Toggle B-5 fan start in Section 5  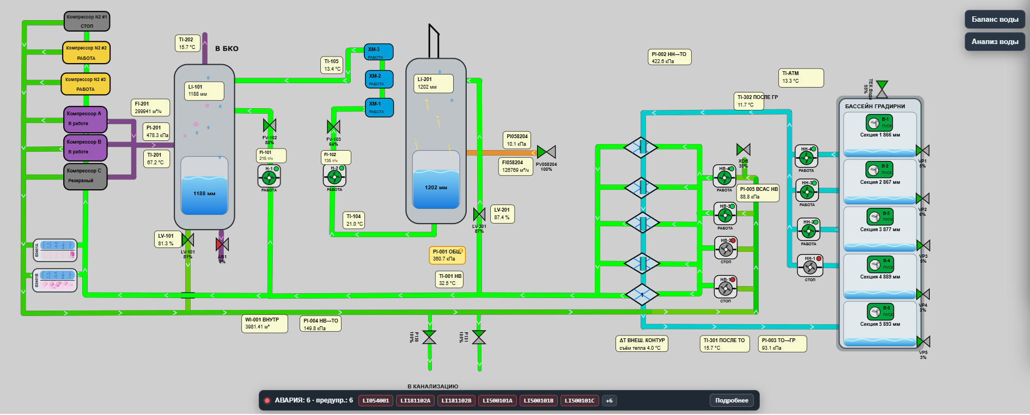click(880, 311)
